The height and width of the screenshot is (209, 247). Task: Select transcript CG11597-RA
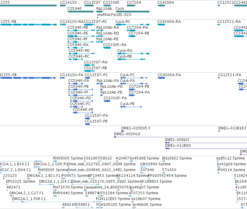pos(95,62)
